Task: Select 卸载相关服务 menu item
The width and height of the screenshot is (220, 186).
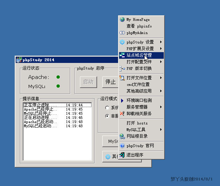Action: 141,114
